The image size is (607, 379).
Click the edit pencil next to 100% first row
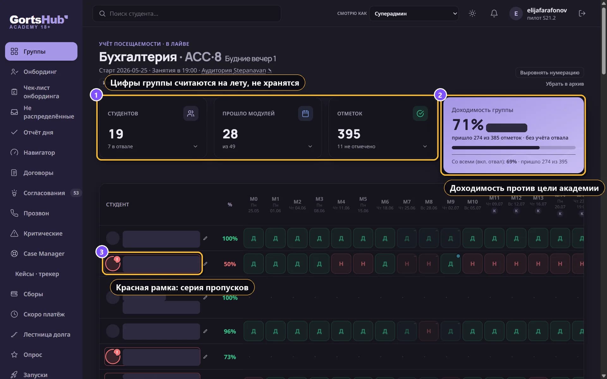point(205,238)
